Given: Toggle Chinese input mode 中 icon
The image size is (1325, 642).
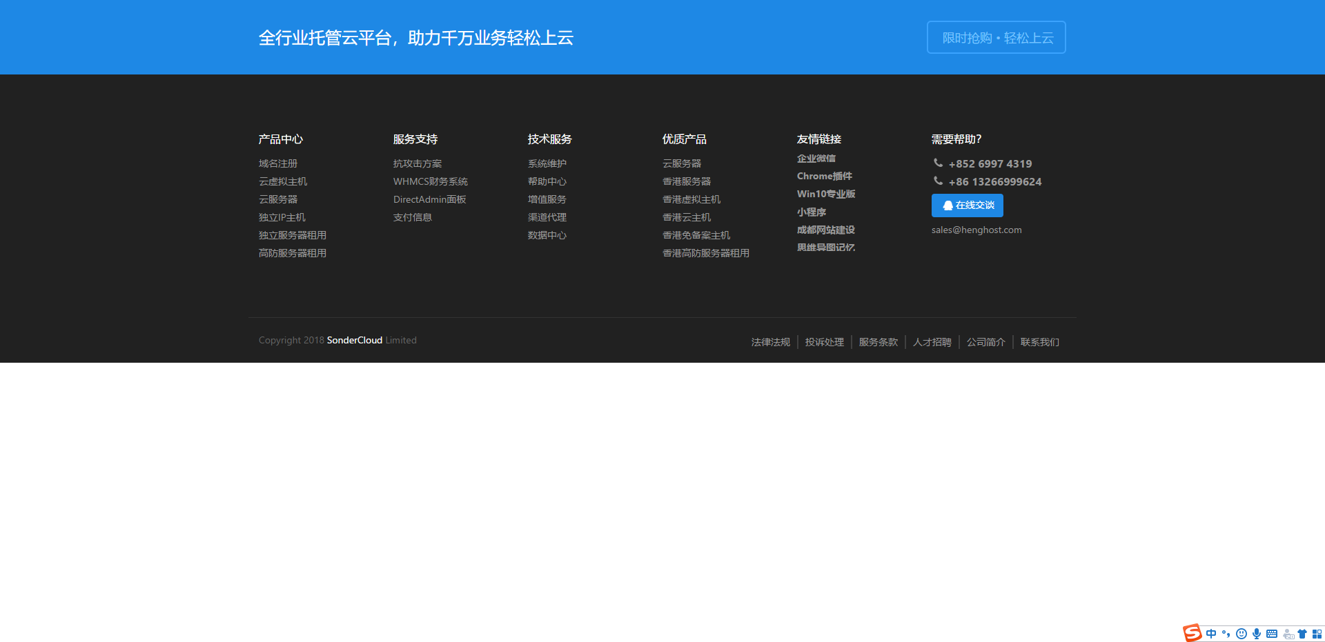Looking at the screenshot, I should [x=1211, y=634].
